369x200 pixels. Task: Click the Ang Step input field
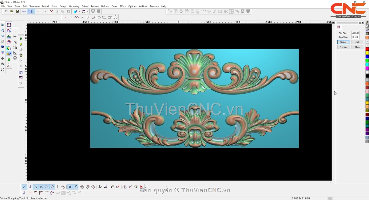pos(355,37)
